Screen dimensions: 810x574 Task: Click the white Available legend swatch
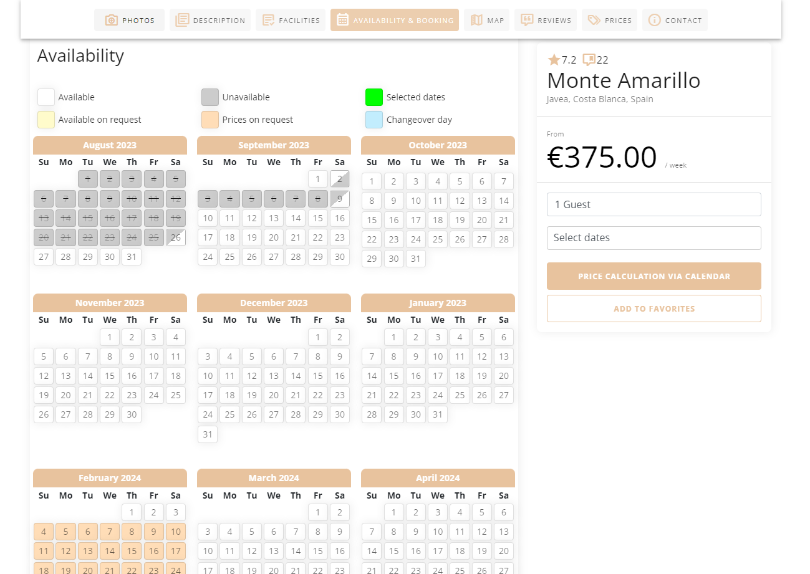point(46,97)
